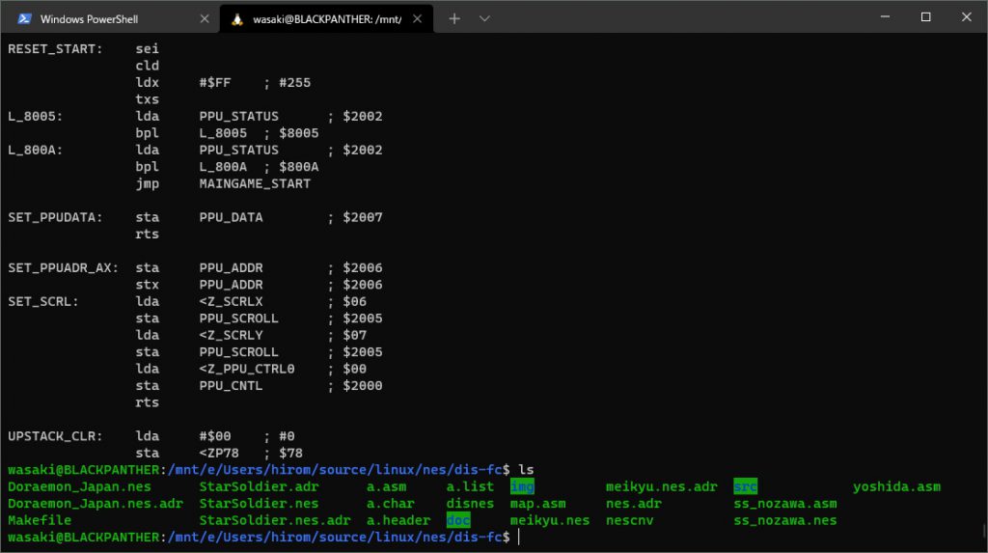Close the Windows PowerShell tab

tap(205, 19)
